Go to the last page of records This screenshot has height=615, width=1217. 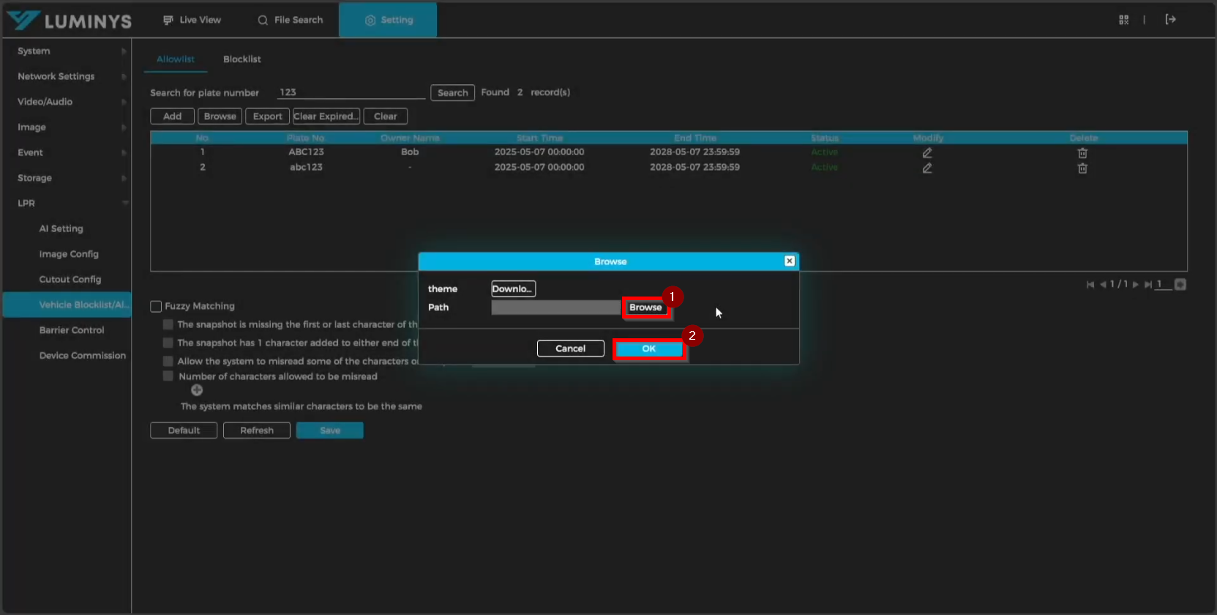click(1147, 285)
